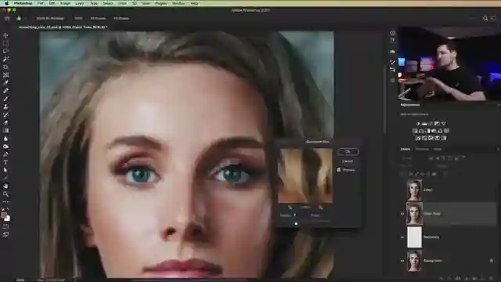Viewport: 501px width, 282px height.
Task: Click the Background layer lock icon
Action: tap(492, 261)
